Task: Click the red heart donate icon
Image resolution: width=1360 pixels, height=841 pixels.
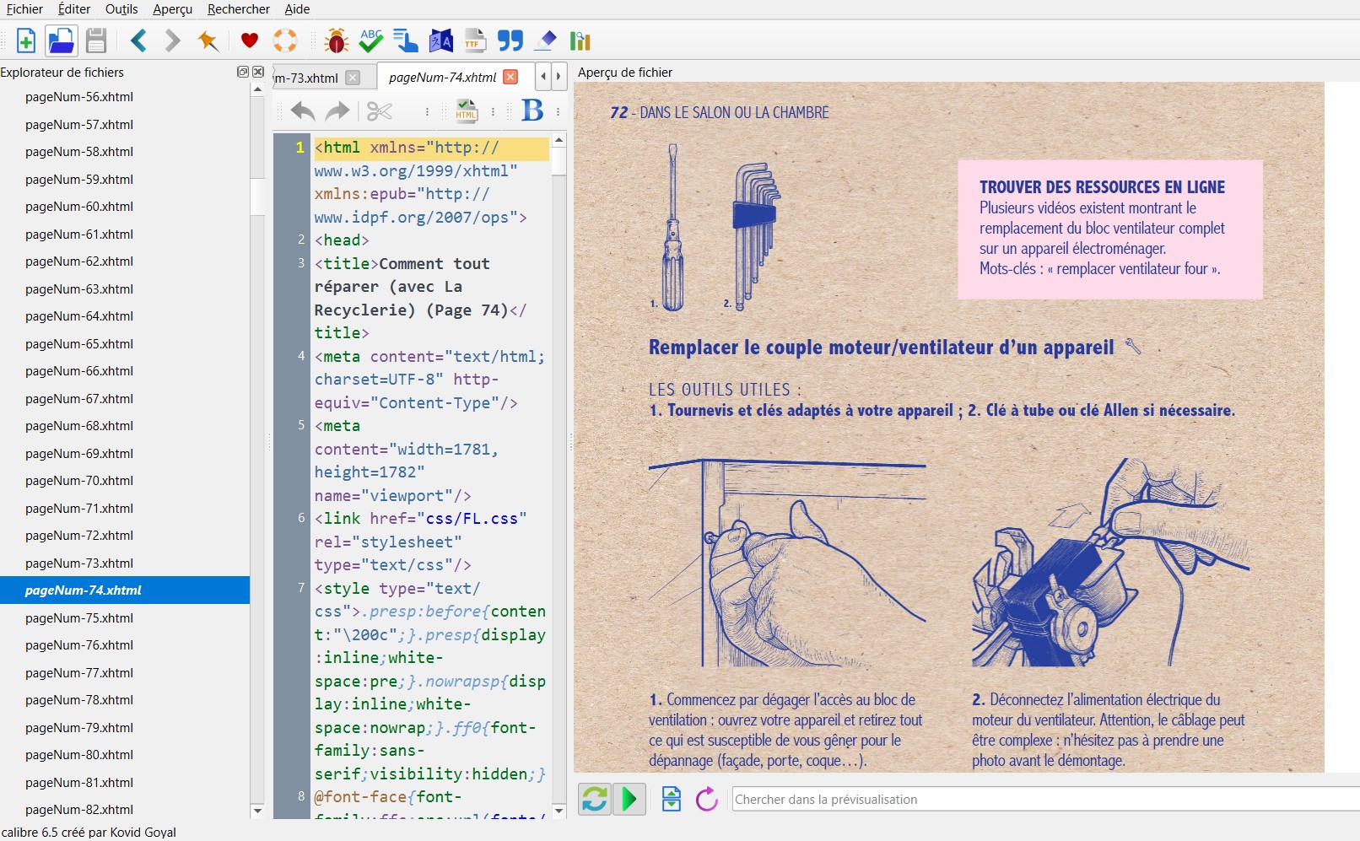Action: point(249,40)
